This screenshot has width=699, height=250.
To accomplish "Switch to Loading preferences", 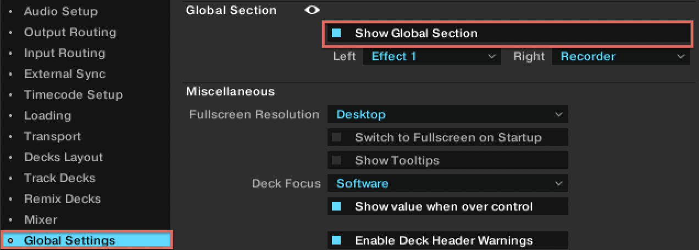I will click(48, 116).
